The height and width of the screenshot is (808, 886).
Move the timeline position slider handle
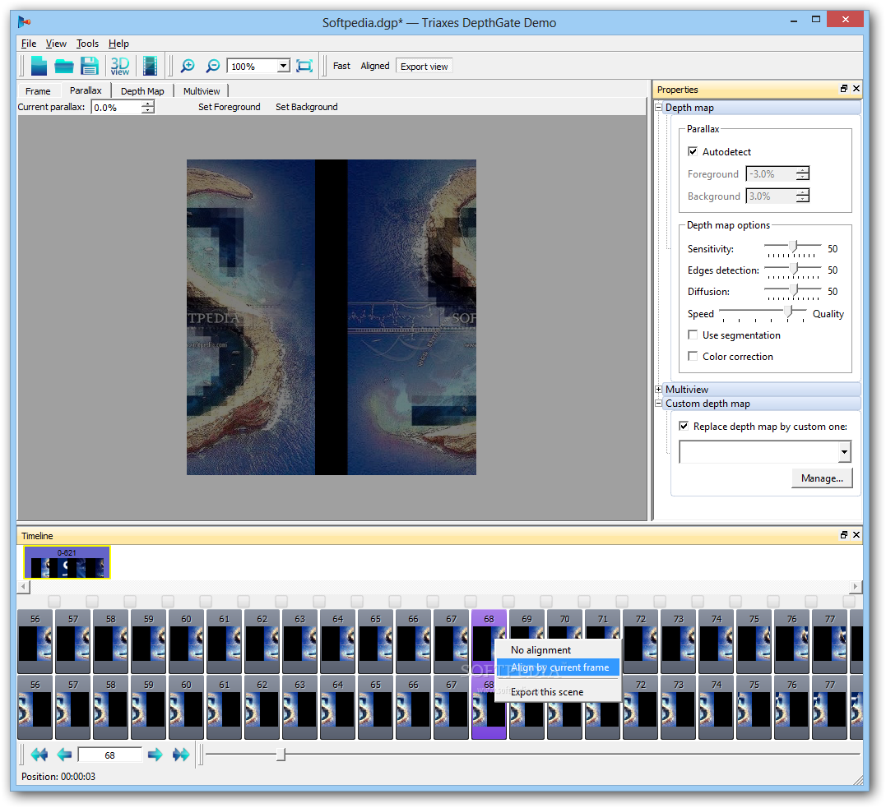[281, 755]
